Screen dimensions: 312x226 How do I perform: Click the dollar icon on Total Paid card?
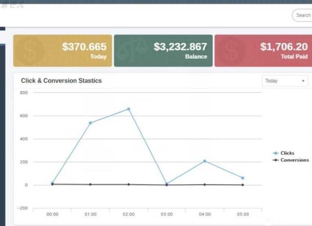tap(232, 50)
